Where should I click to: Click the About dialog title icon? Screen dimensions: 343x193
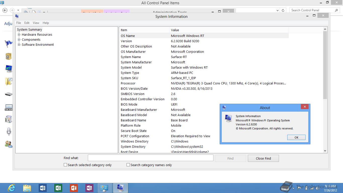pyautogui.click(x=224, y=107)
